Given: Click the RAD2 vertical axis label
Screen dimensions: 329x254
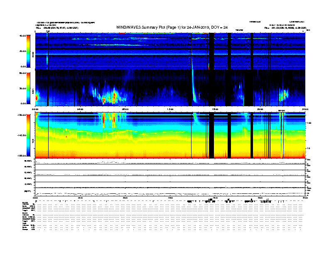Looking at the screenshot, I should 33,55.
